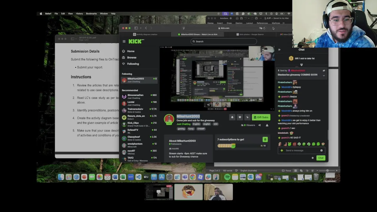Screen dimensions: 377x212
Task: Click the Send a message field
Action: point(301,150)
